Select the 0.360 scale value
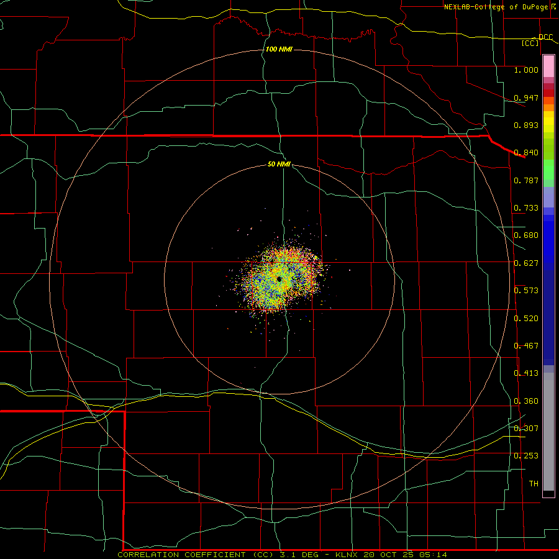Screen dimensions: 559x559 (x=526, y=401)
